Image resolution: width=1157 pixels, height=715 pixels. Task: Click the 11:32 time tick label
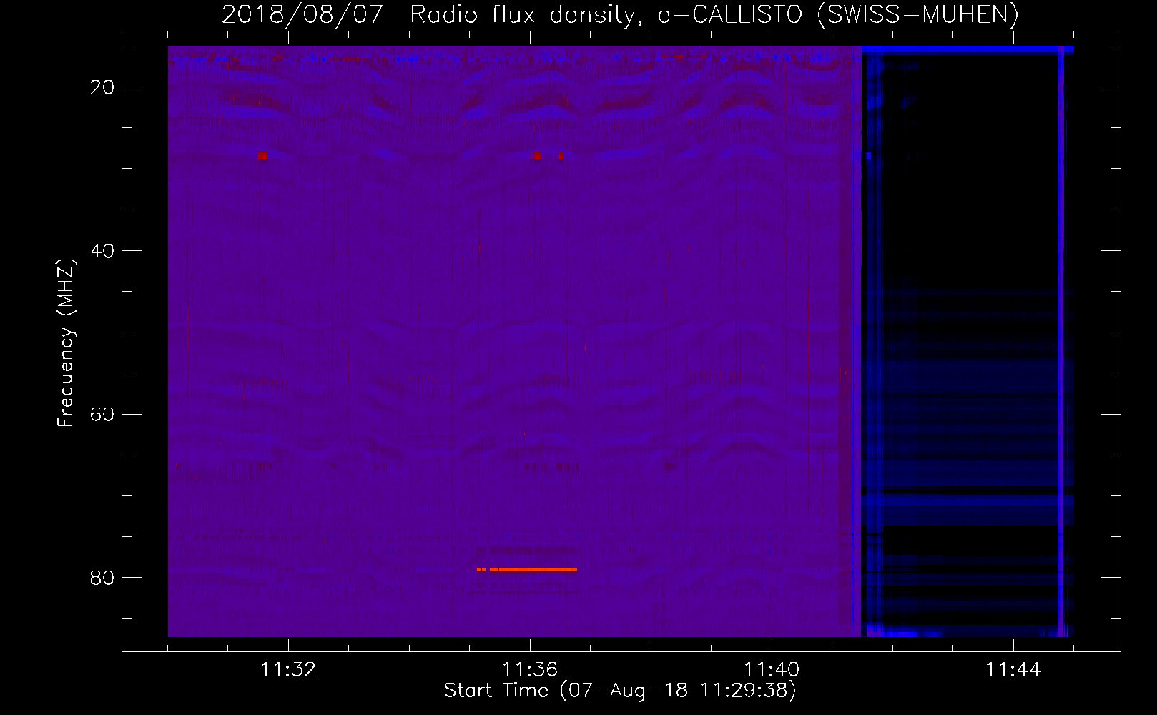point(288,670)
